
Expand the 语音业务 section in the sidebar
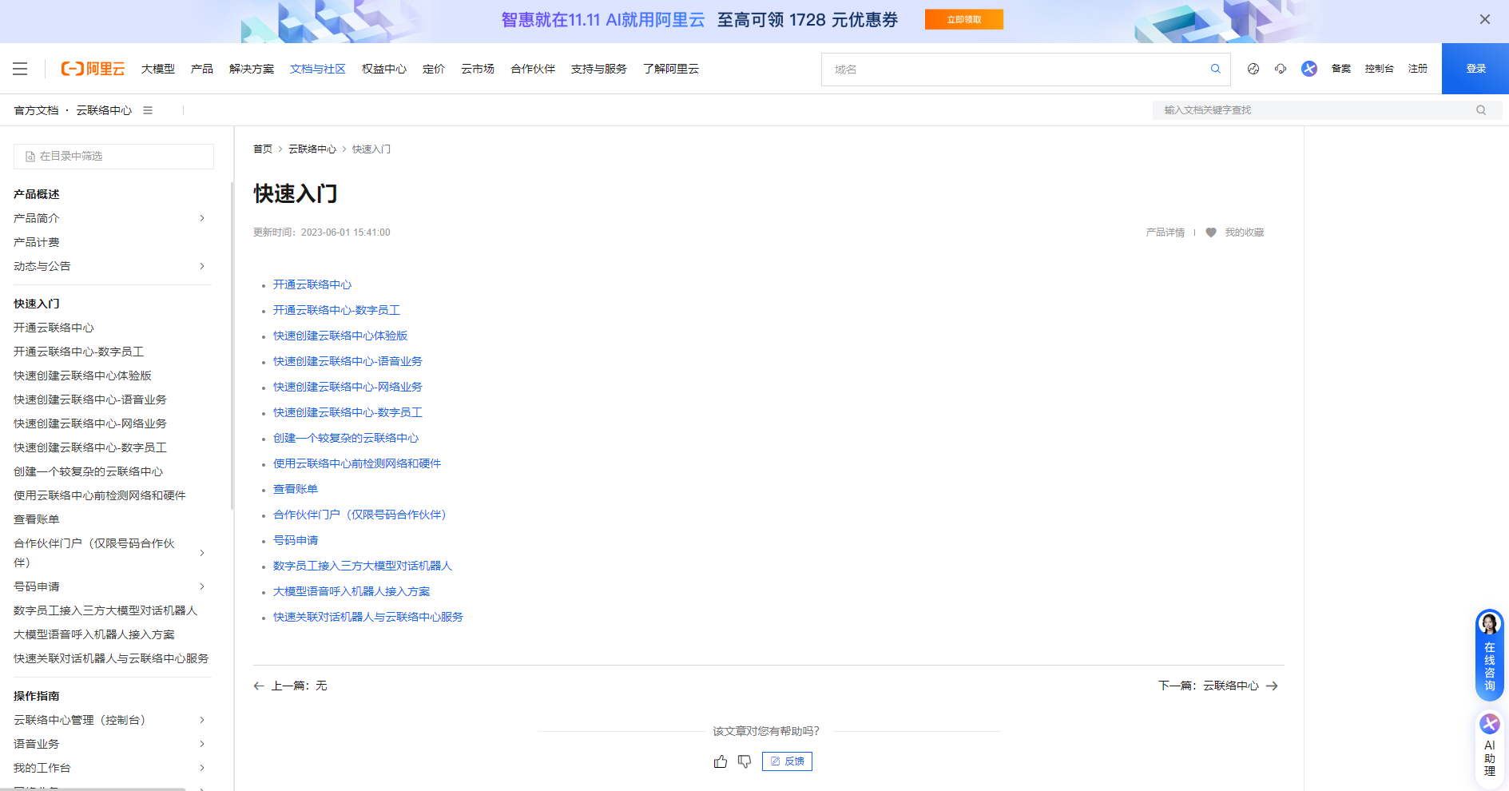[202, 744]
